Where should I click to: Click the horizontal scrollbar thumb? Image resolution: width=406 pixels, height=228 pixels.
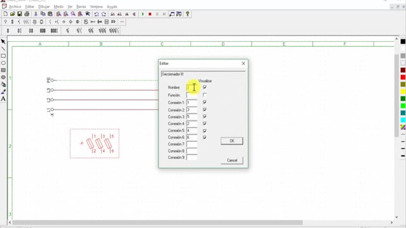157,222
